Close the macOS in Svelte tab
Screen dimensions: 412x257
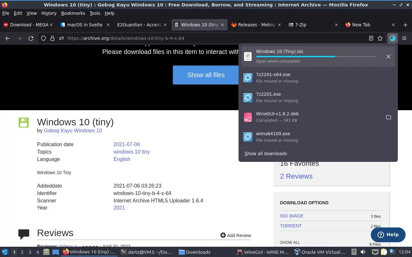click(108, 25)
